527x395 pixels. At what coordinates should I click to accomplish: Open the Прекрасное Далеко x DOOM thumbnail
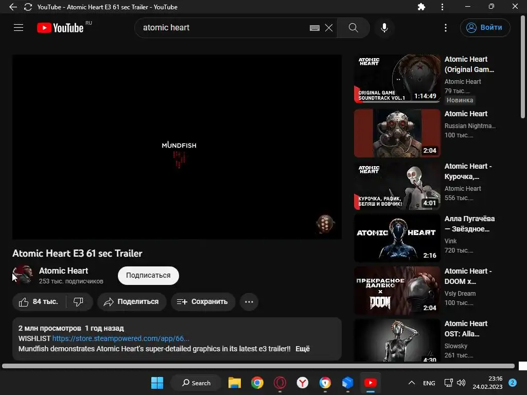(397, 291)
